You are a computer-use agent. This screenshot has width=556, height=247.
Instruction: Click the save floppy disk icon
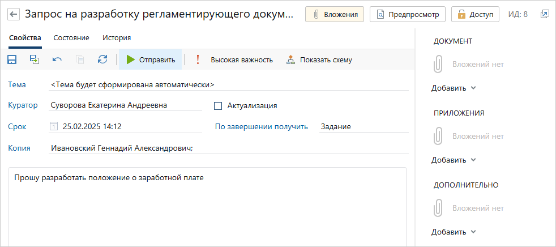[12, 59]
